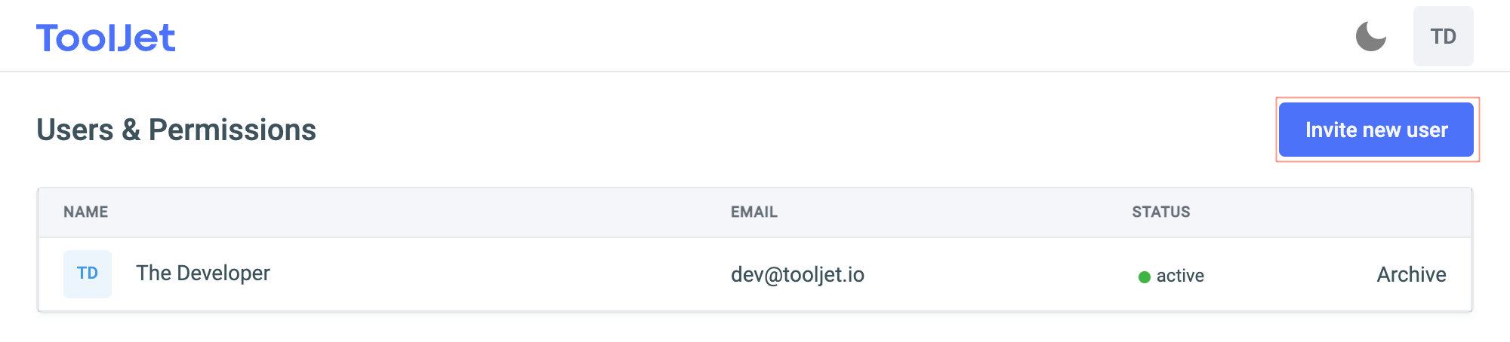The image size is (1510, 342).
Task: Click the word 'Users' in the page heading
Action: (x=75, y=130)
